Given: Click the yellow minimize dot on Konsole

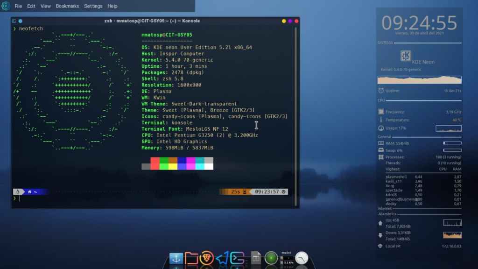Looking at the screenshot, I should (x=284, y=21).
